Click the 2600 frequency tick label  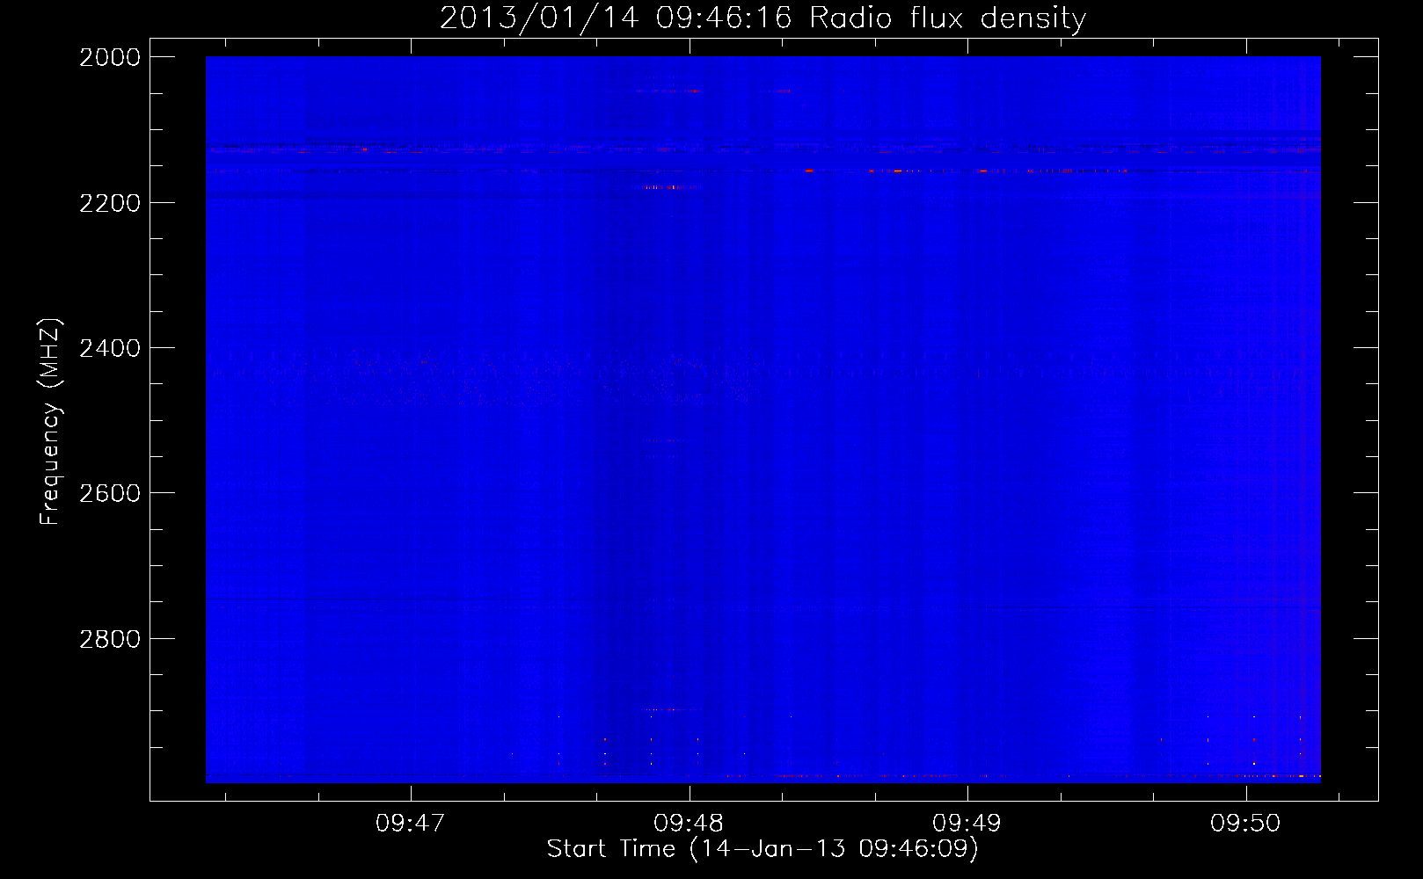coord(110,493)
